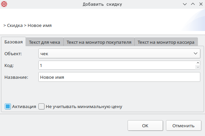Image resolution: width=205 pixels, height=136 pixels.
Task: Click the red snowflake application icon
Action: [4, 4]
